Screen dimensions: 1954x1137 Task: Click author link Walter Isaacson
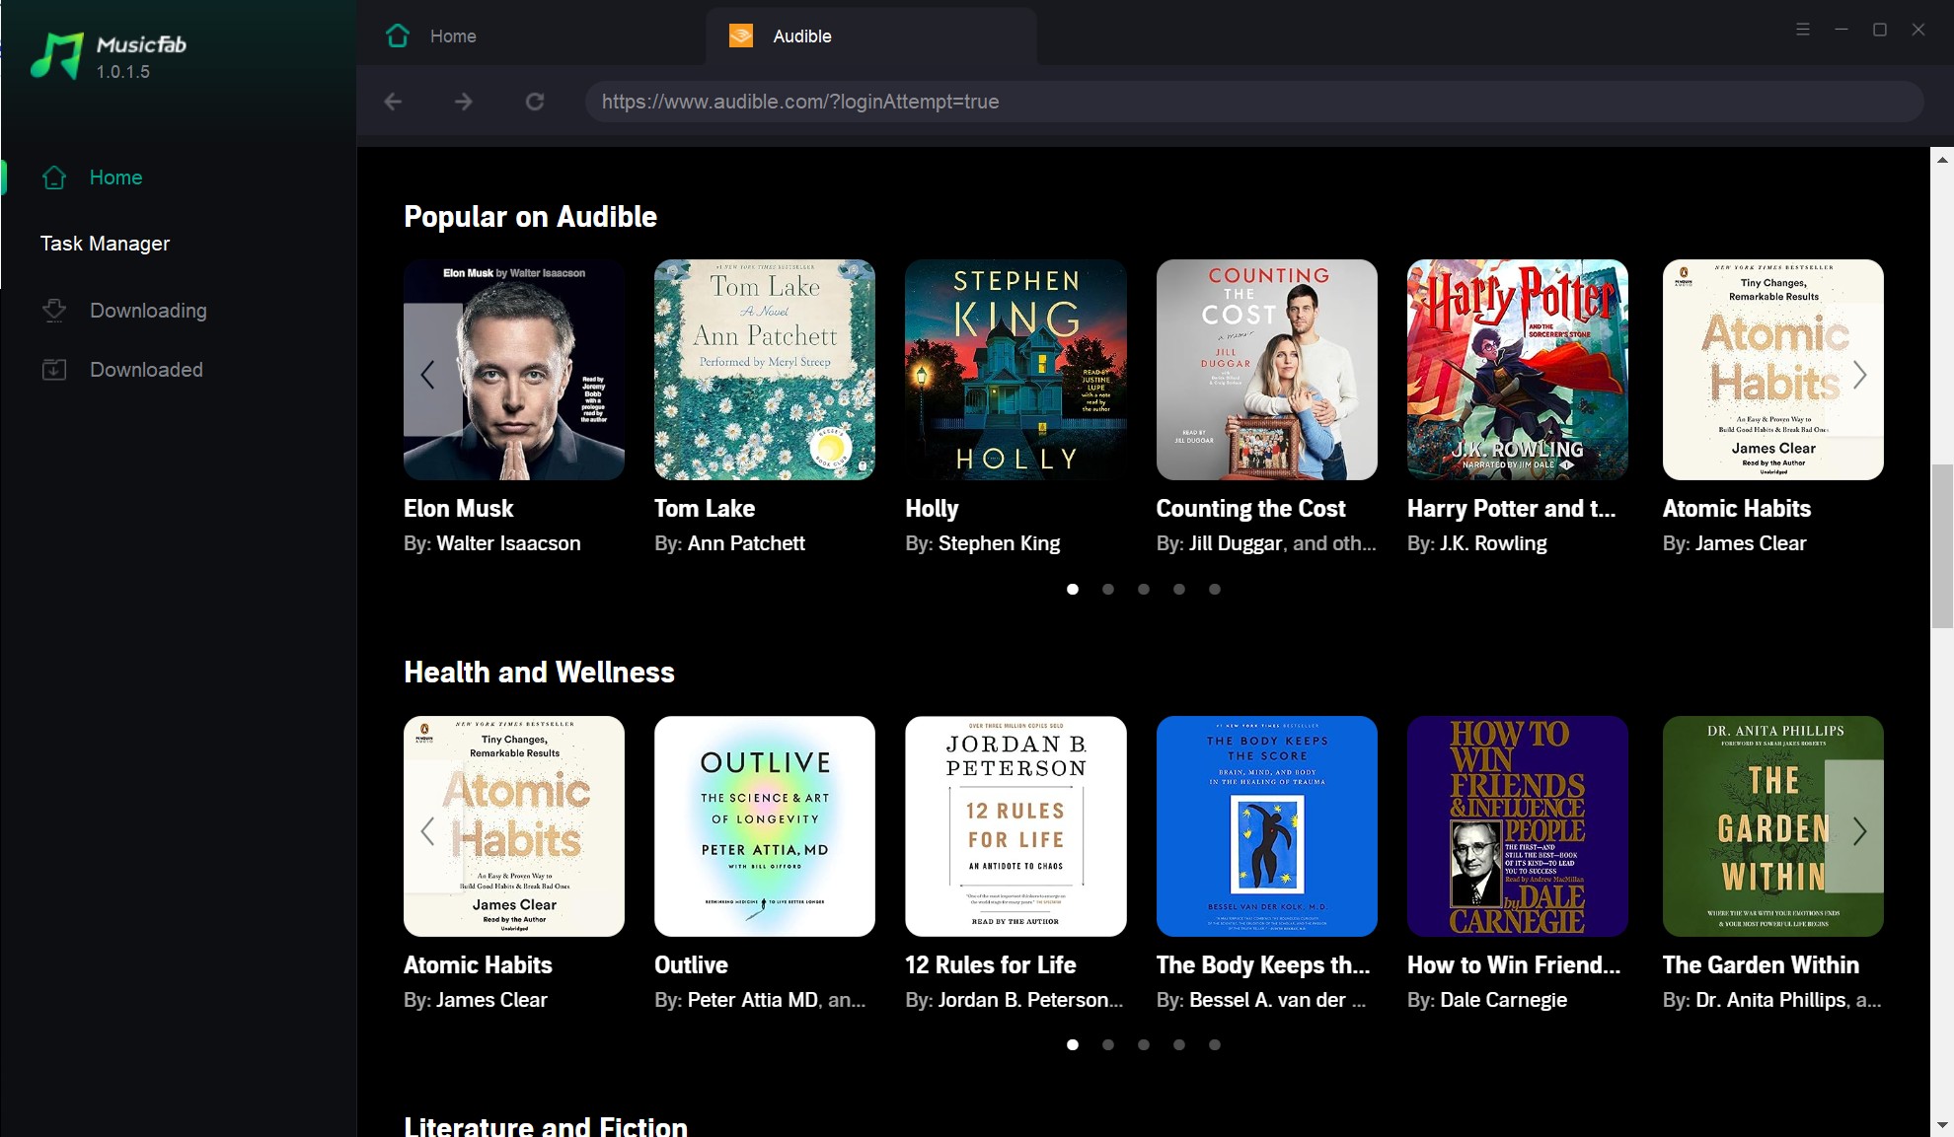[x=508, y=543]
